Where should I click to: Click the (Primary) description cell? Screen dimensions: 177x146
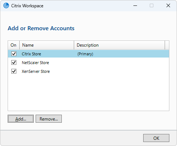85,54
